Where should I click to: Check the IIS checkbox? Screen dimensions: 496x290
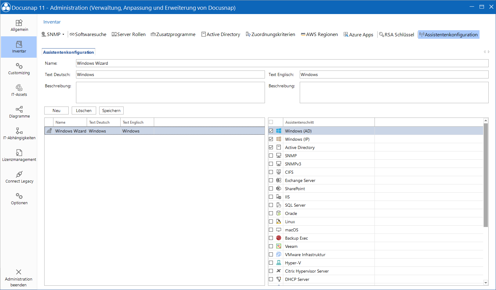pyautogui.click(x=271, y=197)
